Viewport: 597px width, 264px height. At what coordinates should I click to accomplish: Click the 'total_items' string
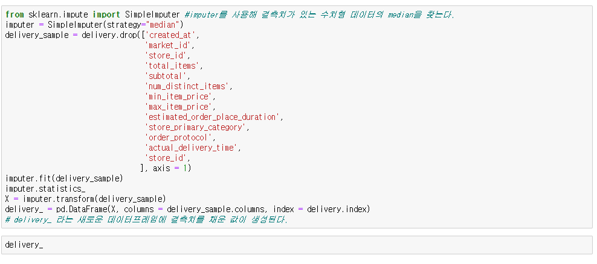(x=172, y=66)
